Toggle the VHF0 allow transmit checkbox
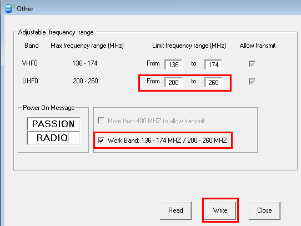This screenshot has width=301, height=226. (x=252, y=64)
